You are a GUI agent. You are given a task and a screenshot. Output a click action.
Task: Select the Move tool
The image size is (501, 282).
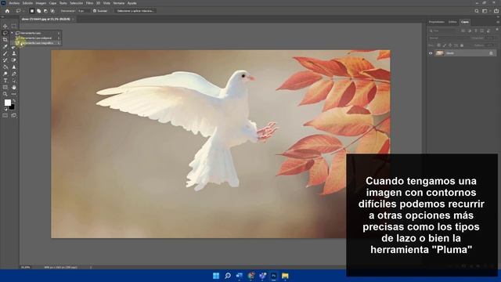(5, 26)
